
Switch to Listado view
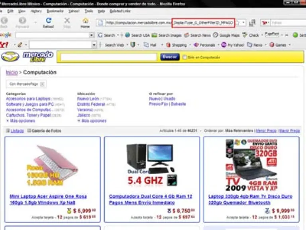[x=15, y=131]
